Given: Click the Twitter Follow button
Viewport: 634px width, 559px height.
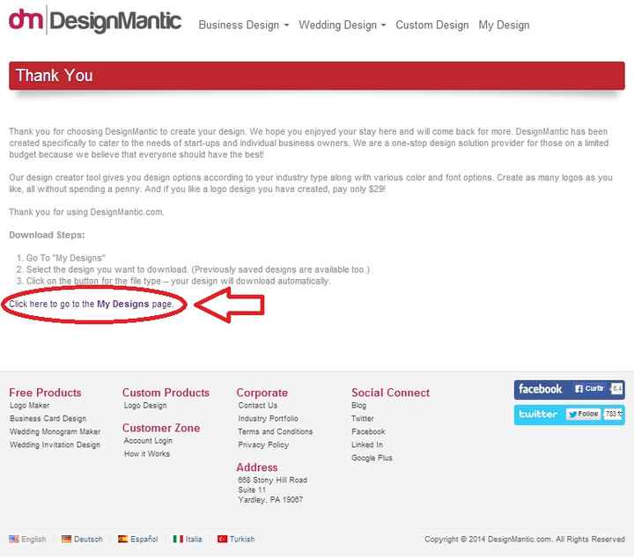Looking at the screenshot, I should click(x=583, y=414).
